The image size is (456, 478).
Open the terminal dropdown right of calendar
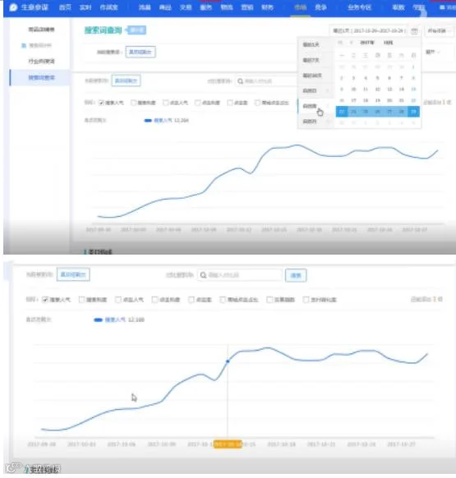point(439,30)
